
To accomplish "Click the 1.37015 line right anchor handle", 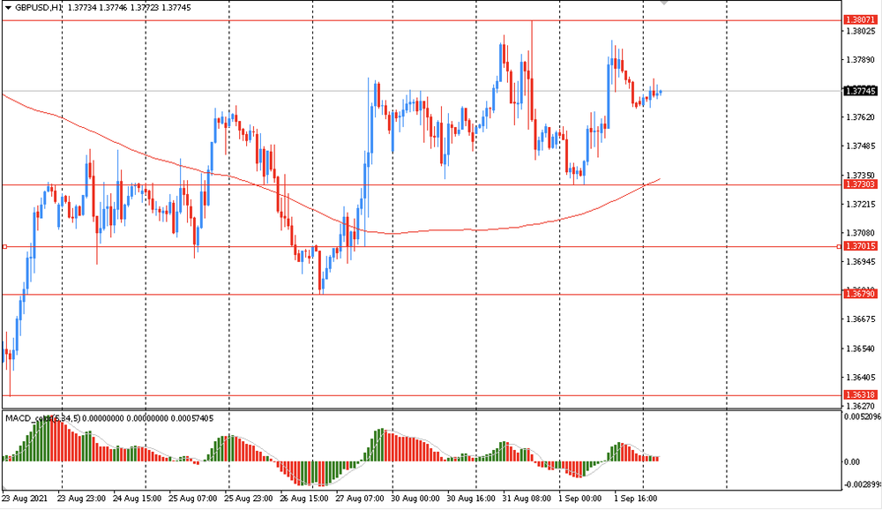I will click(x=840, y=246).
